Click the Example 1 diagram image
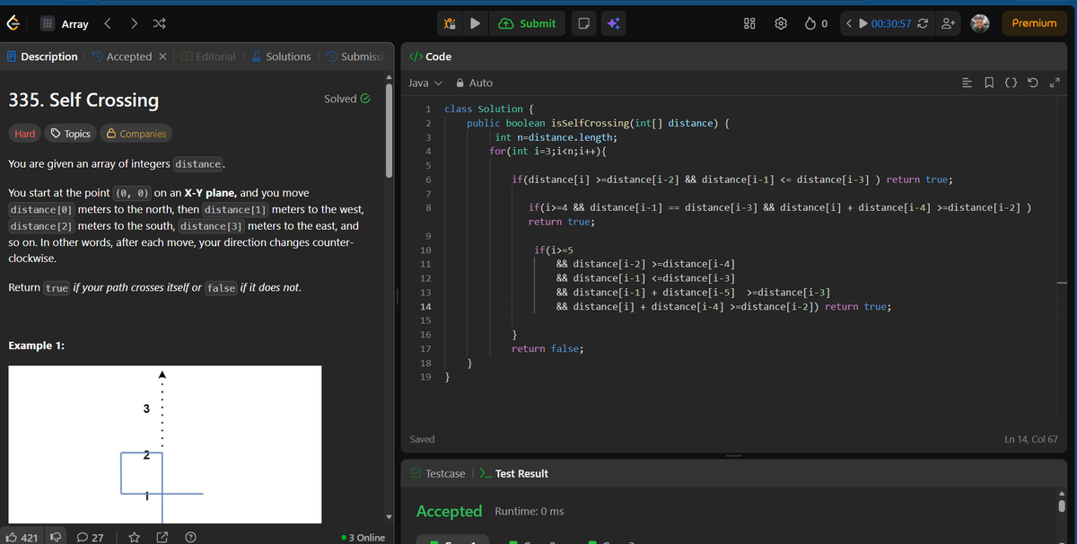The width and height of the screenshot is (1077, 544). (x=165, y=444)
